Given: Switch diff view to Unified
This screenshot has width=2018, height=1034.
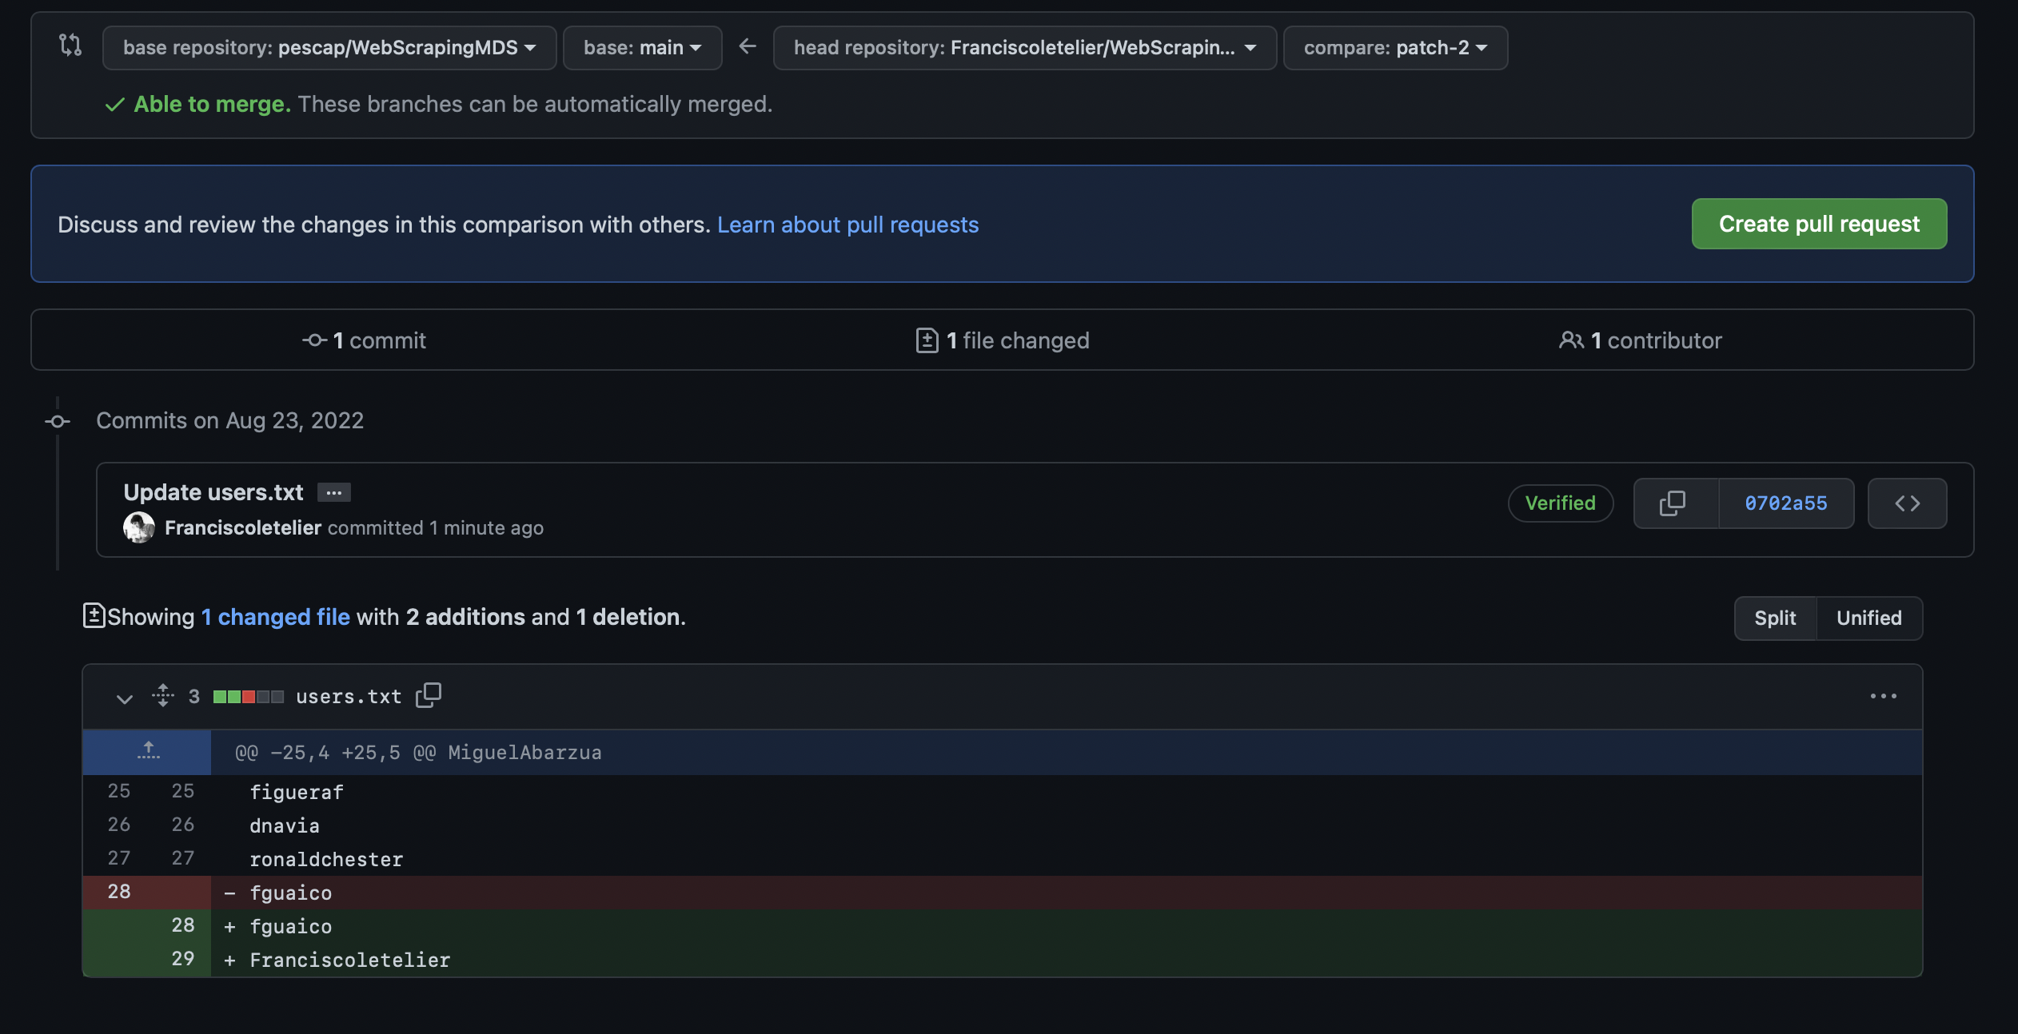Looking at the screenshot, I should (x=1868, y=618).
